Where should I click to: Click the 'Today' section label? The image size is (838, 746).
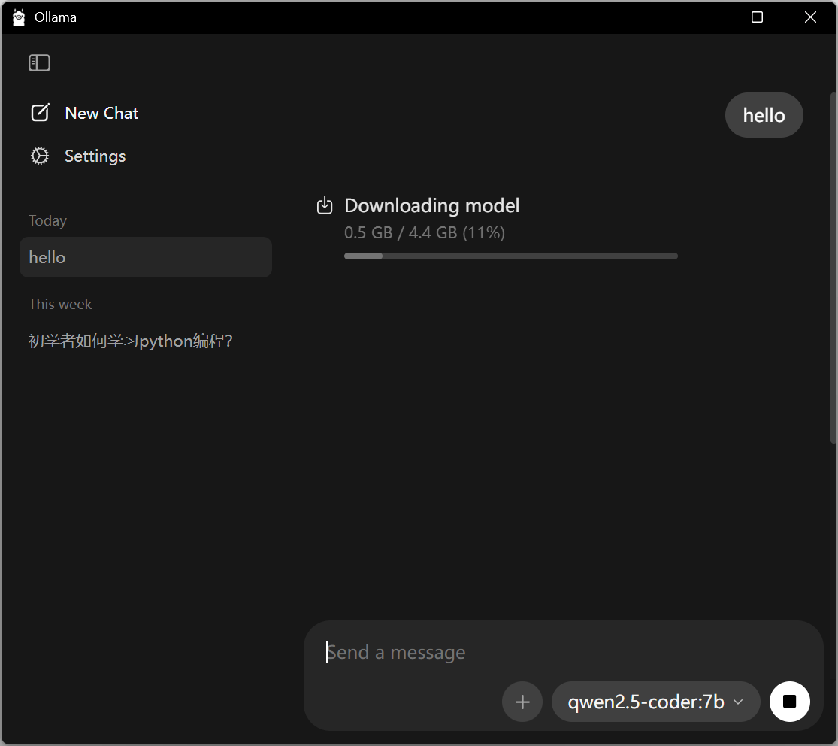click(47, 221)
